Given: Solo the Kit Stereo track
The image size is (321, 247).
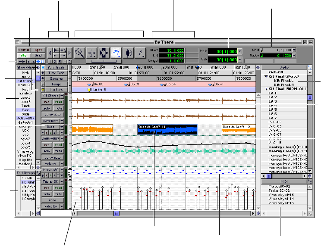Looking at the screenshot, I should 47,108.
